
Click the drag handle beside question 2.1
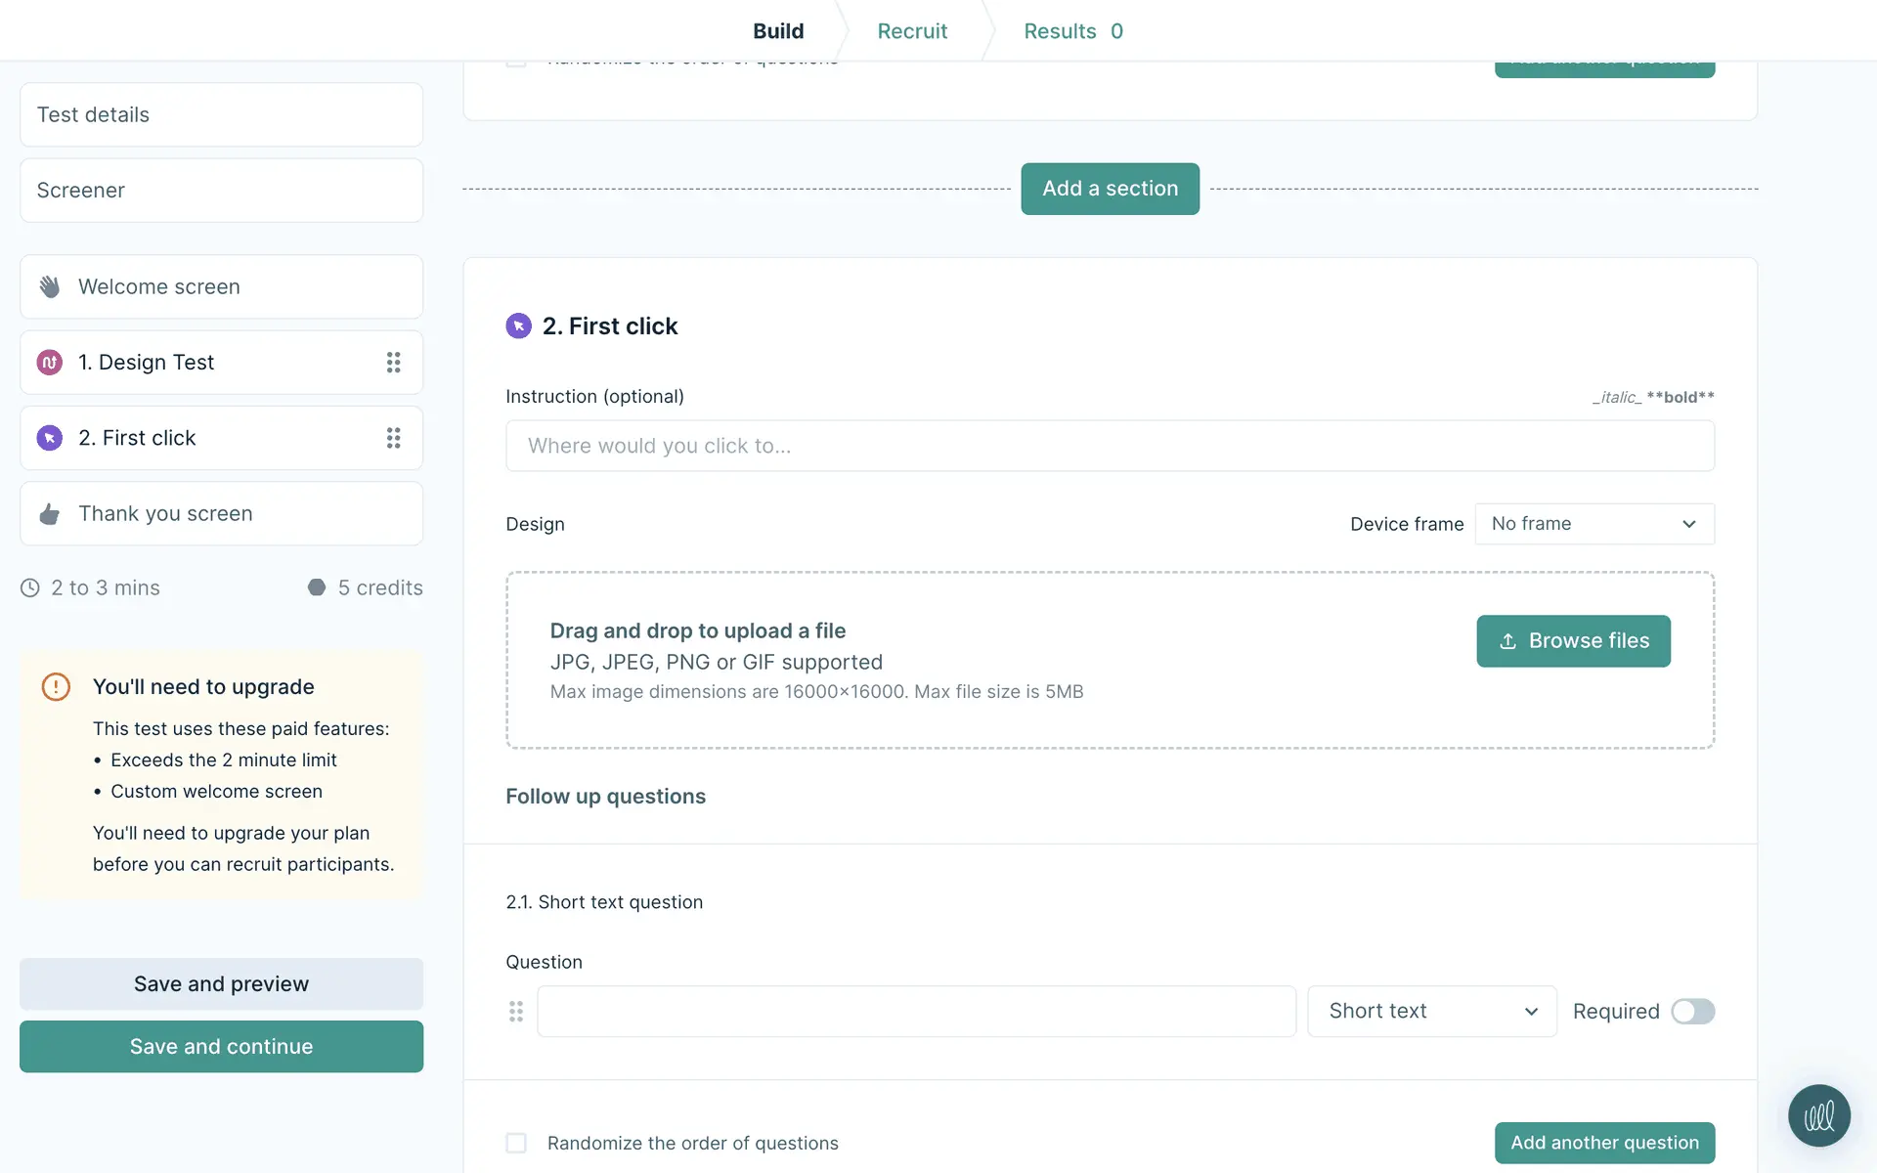(x=516, y=1012)
